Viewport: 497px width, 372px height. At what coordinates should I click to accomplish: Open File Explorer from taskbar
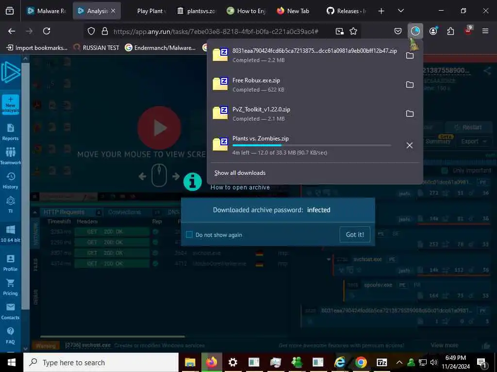pyautogui.click(x=190, y=362)
